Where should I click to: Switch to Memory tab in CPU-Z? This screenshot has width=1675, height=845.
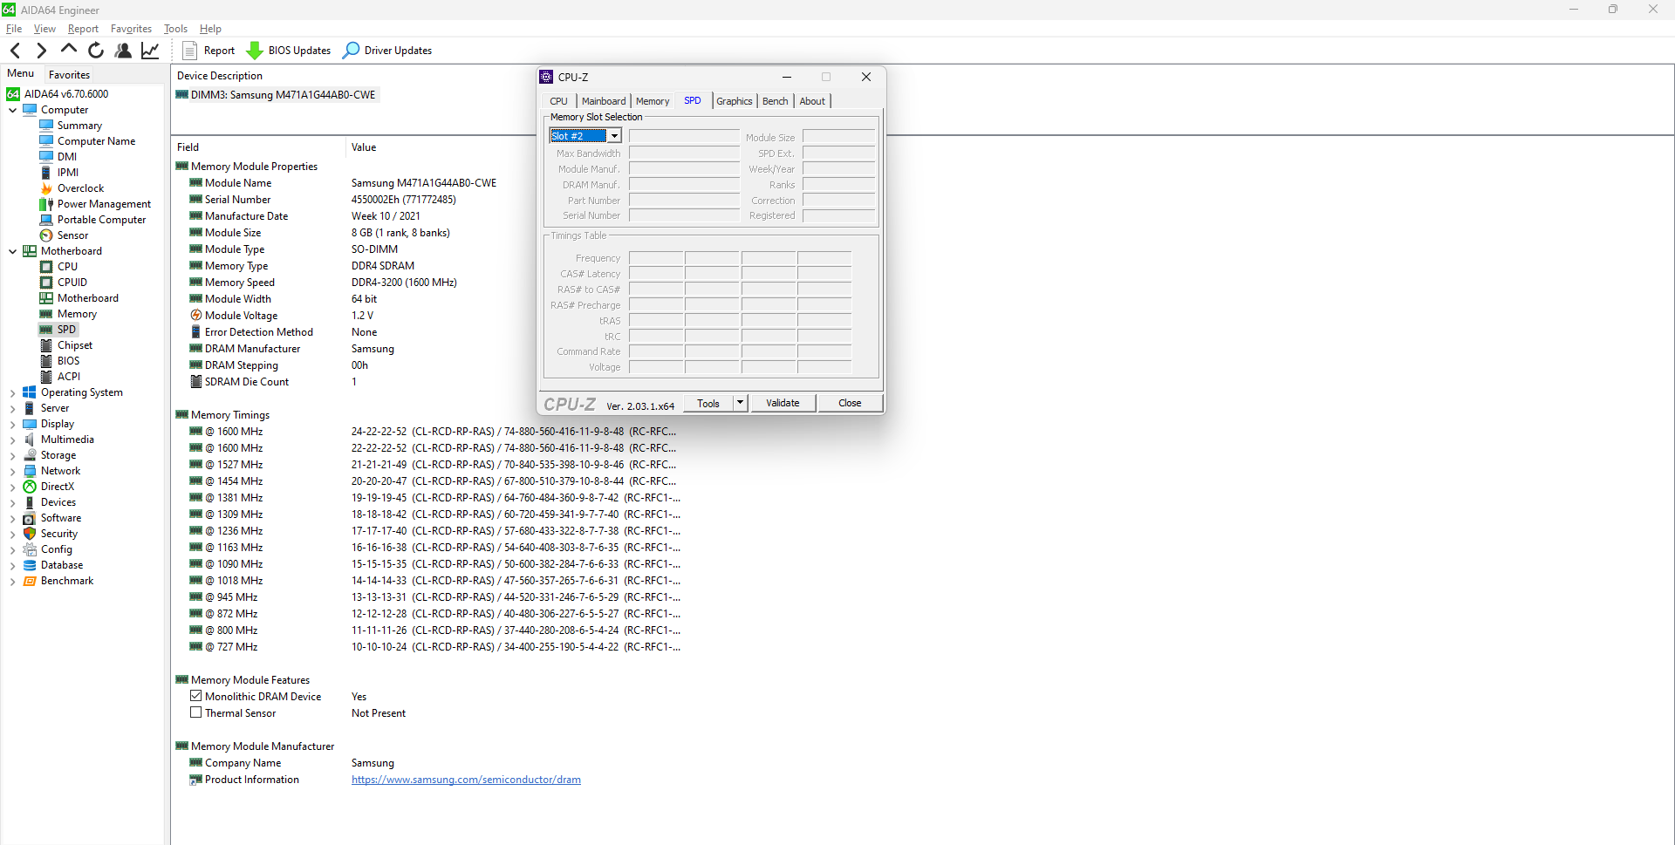click(x=653, y=101)
